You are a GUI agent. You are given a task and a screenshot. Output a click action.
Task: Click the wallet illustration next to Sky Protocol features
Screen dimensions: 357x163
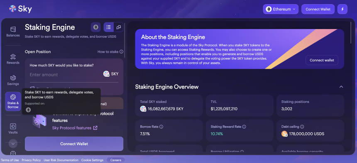pyautogui.click(x=39, y=121)
